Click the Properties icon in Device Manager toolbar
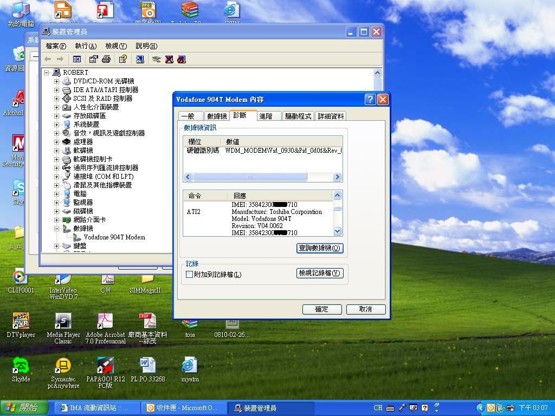This screenshot has height=416, width=555. pos(93,59)
